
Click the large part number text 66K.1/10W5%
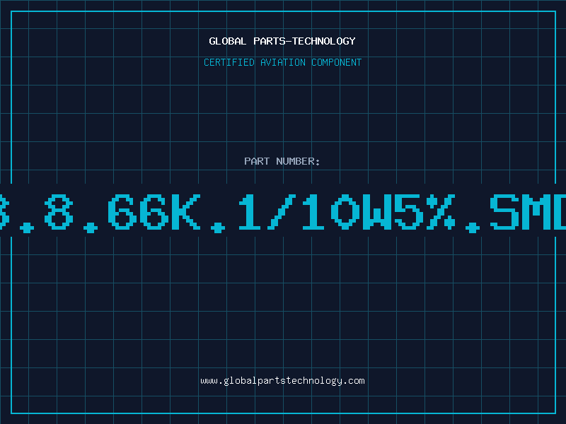pyautogui.click(x=282, y=213)
